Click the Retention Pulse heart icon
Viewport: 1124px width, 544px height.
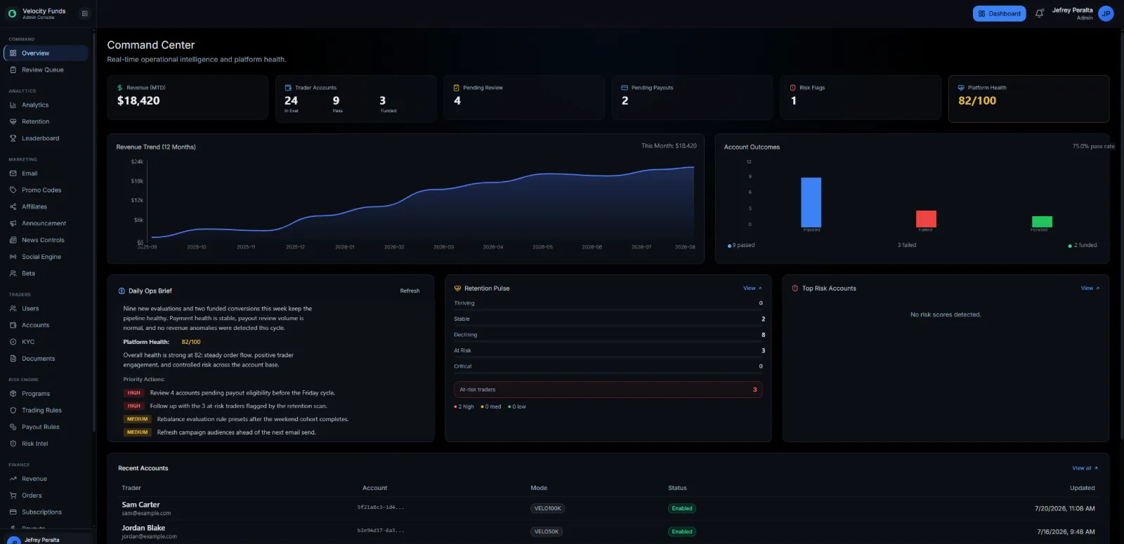(x=457, y=288)
